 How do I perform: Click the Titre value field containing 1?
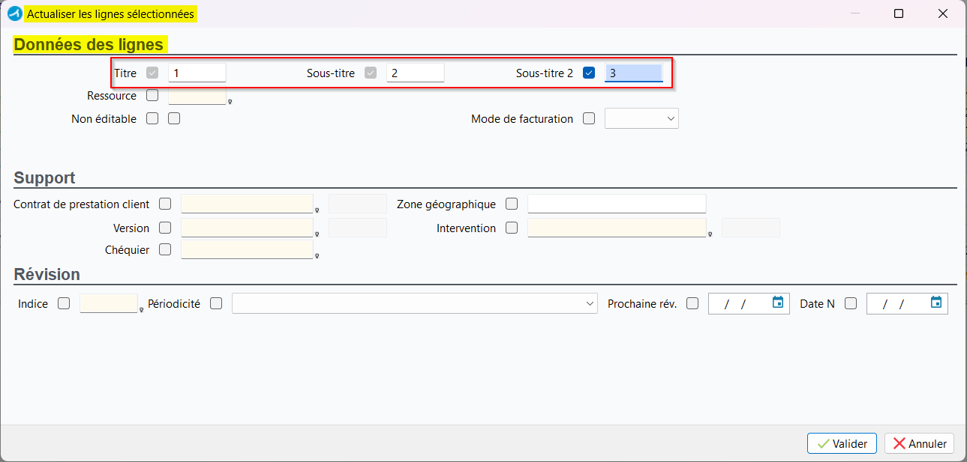click(197, 73)
